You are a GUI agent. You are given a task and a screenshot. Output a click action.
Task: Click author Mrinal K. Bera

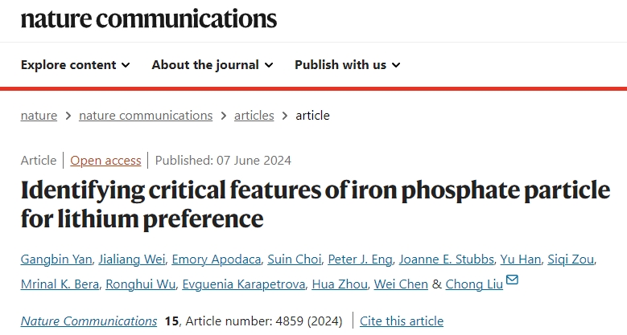[60, 284]
